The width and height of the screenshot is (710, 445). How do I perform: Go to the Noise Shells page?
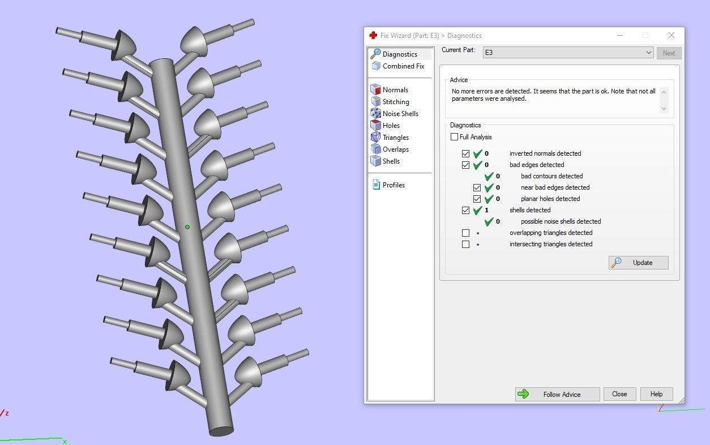tap(400, 114)
